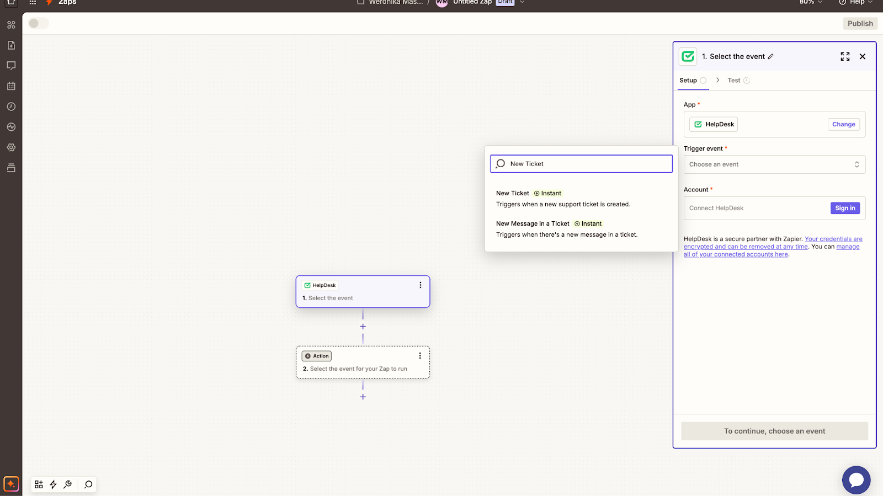This screenshot has height=496, width=883.
Task: Expand the step panel to full screen
Action: coord(845,56)
